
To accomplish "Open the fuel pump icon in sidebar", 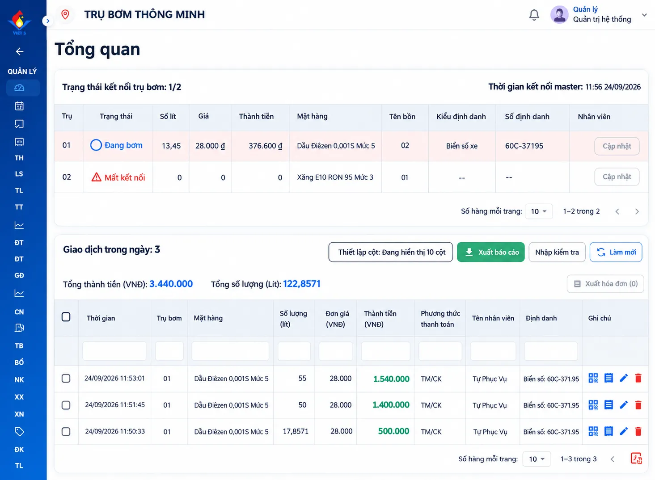I will pyautogui.click(x=19, y=328).
